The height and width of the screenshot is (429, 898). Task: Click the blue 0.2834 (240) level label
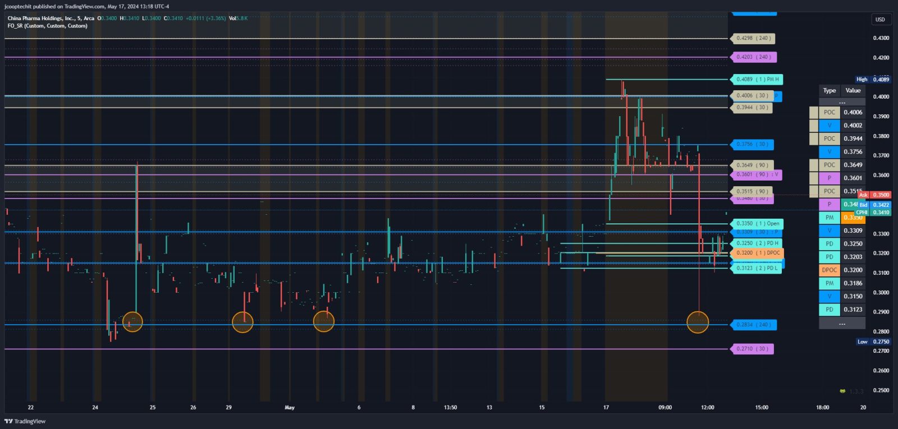click(x=754, y=325)
